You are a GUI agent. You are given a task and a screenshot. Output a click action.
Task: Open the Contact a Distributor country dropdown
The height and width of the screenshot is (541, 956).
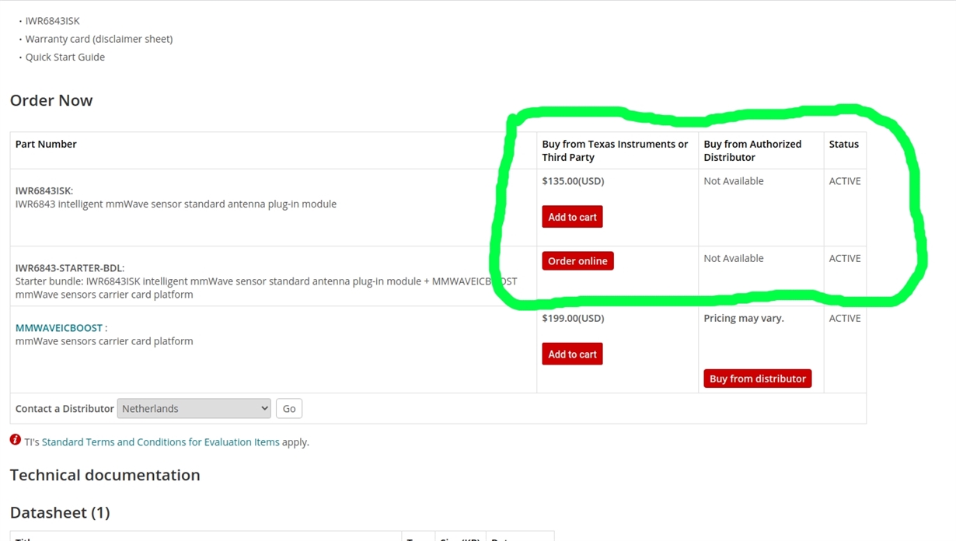(194, 408)
